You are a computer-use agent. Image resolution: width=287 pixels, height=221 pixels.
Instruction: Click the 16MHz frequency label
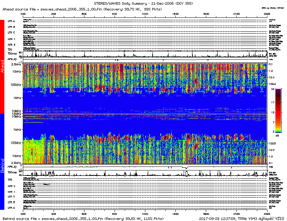(17, 114)
